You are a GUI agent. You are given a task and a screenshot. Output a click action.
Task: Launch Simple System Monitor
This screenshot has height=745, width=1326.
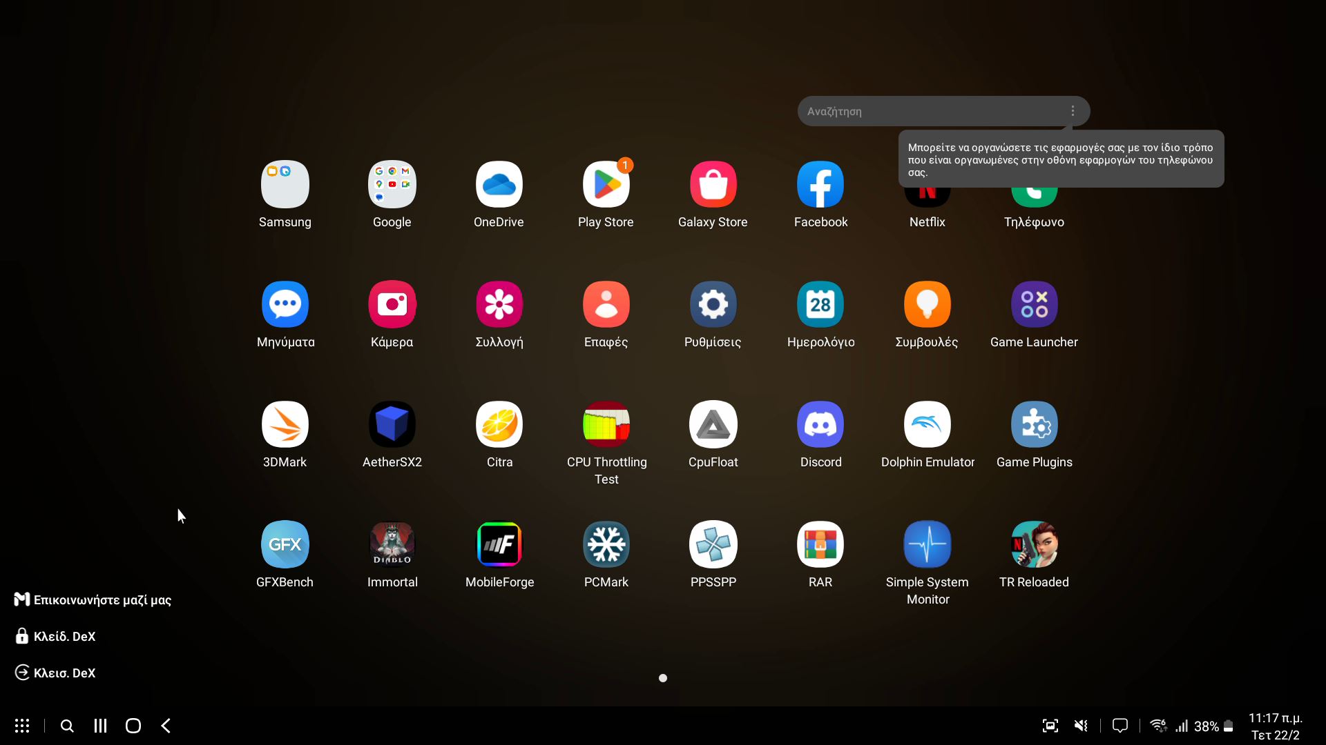927,544
